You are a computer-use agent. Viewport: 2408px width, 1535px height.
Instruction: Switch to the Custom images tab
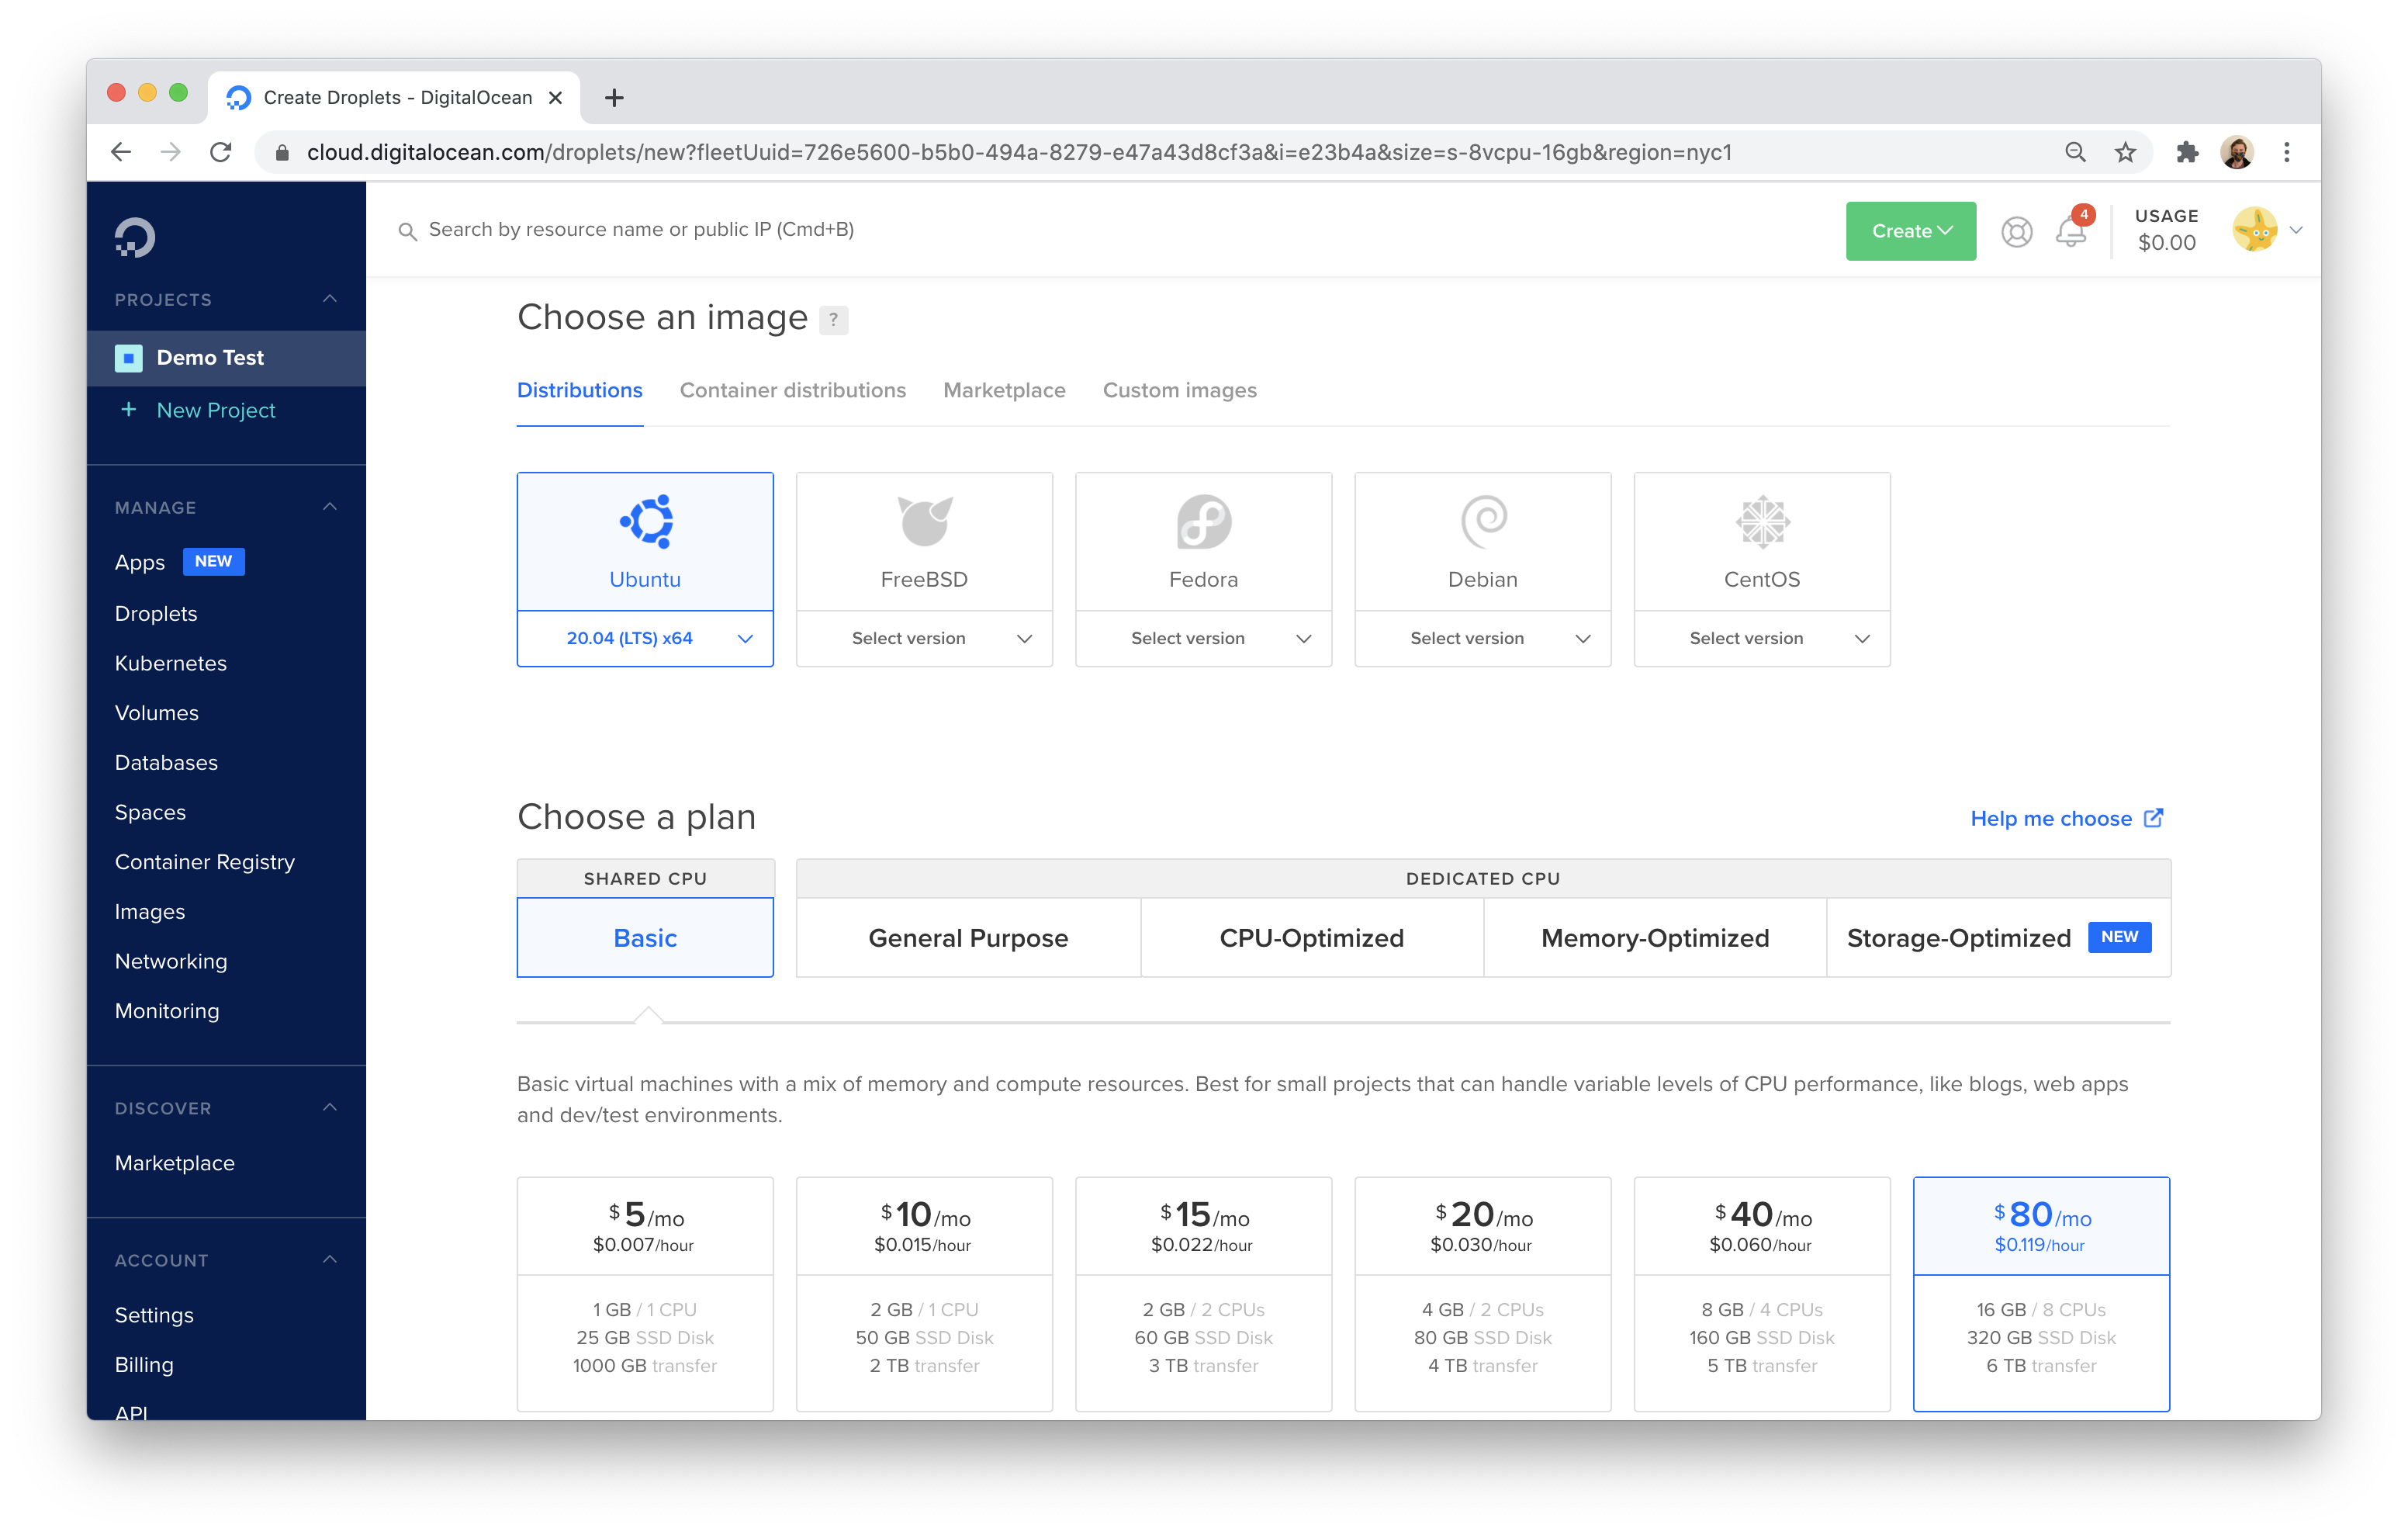point(1178,390)
